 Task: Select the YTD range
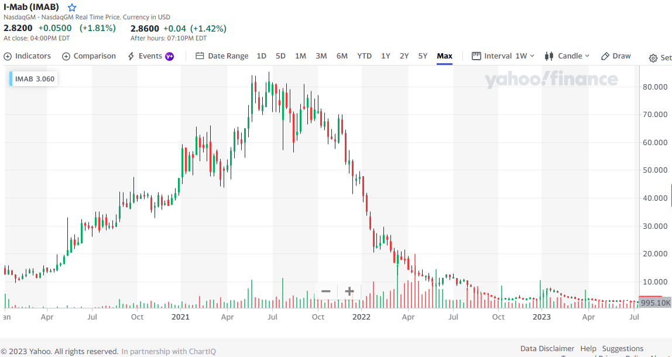tap(364, 56)
